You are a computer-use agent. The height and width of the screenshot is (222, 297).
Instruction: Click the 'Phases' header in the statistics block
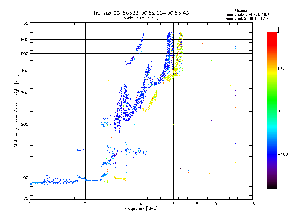pyautogui.click(x=240, y=11)
